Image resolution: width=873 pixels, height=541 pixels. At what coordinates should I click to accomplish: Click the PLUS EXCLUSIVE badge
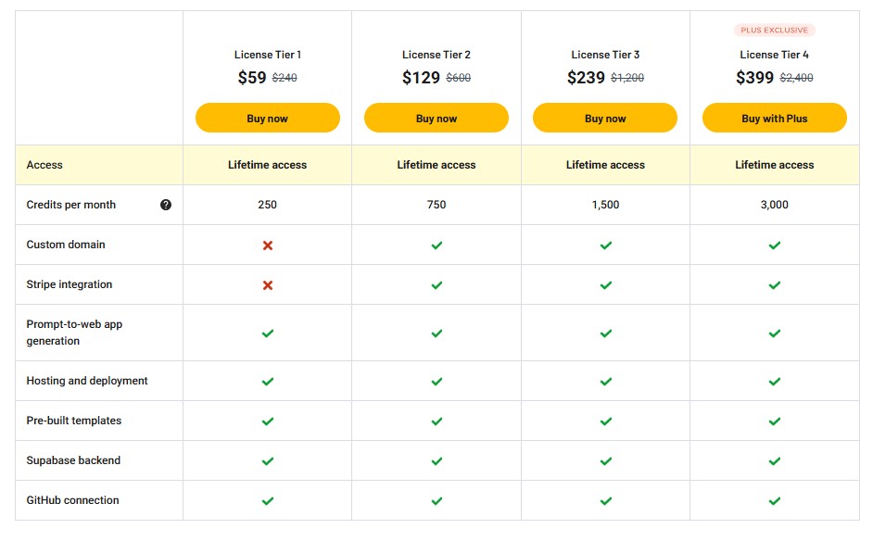click(x=774, y=30)
